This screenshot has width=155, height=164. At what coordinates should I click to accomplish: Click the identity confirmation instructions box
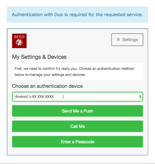(x=77, y=72)
